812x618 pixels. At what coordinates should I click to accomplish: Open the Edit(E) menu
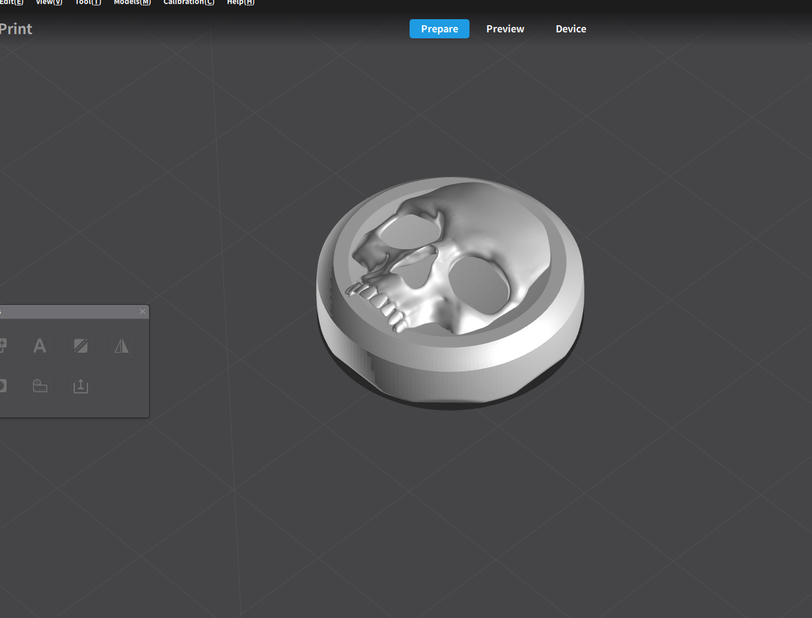click(11, 2)
